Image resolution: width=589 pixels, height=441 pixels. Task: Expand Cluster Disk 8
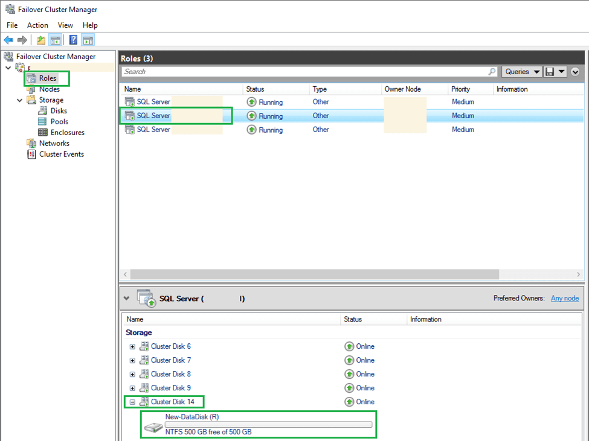click(132, 375)
